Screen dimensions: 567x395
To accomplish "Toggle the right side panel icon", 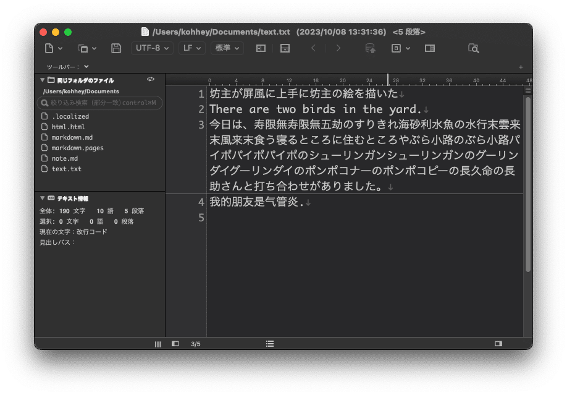I will tap(430, 48).
